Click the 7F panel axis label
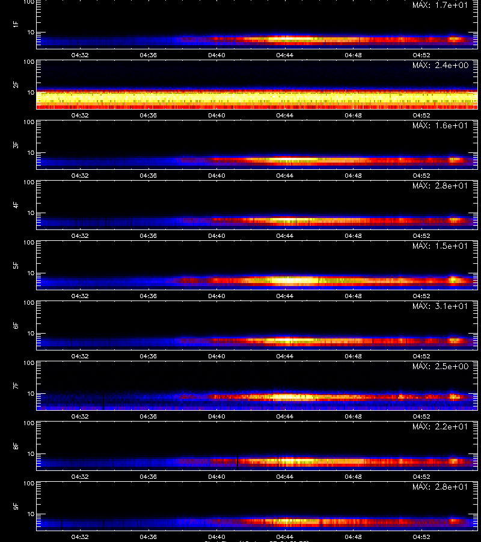 tap(16, 386)
